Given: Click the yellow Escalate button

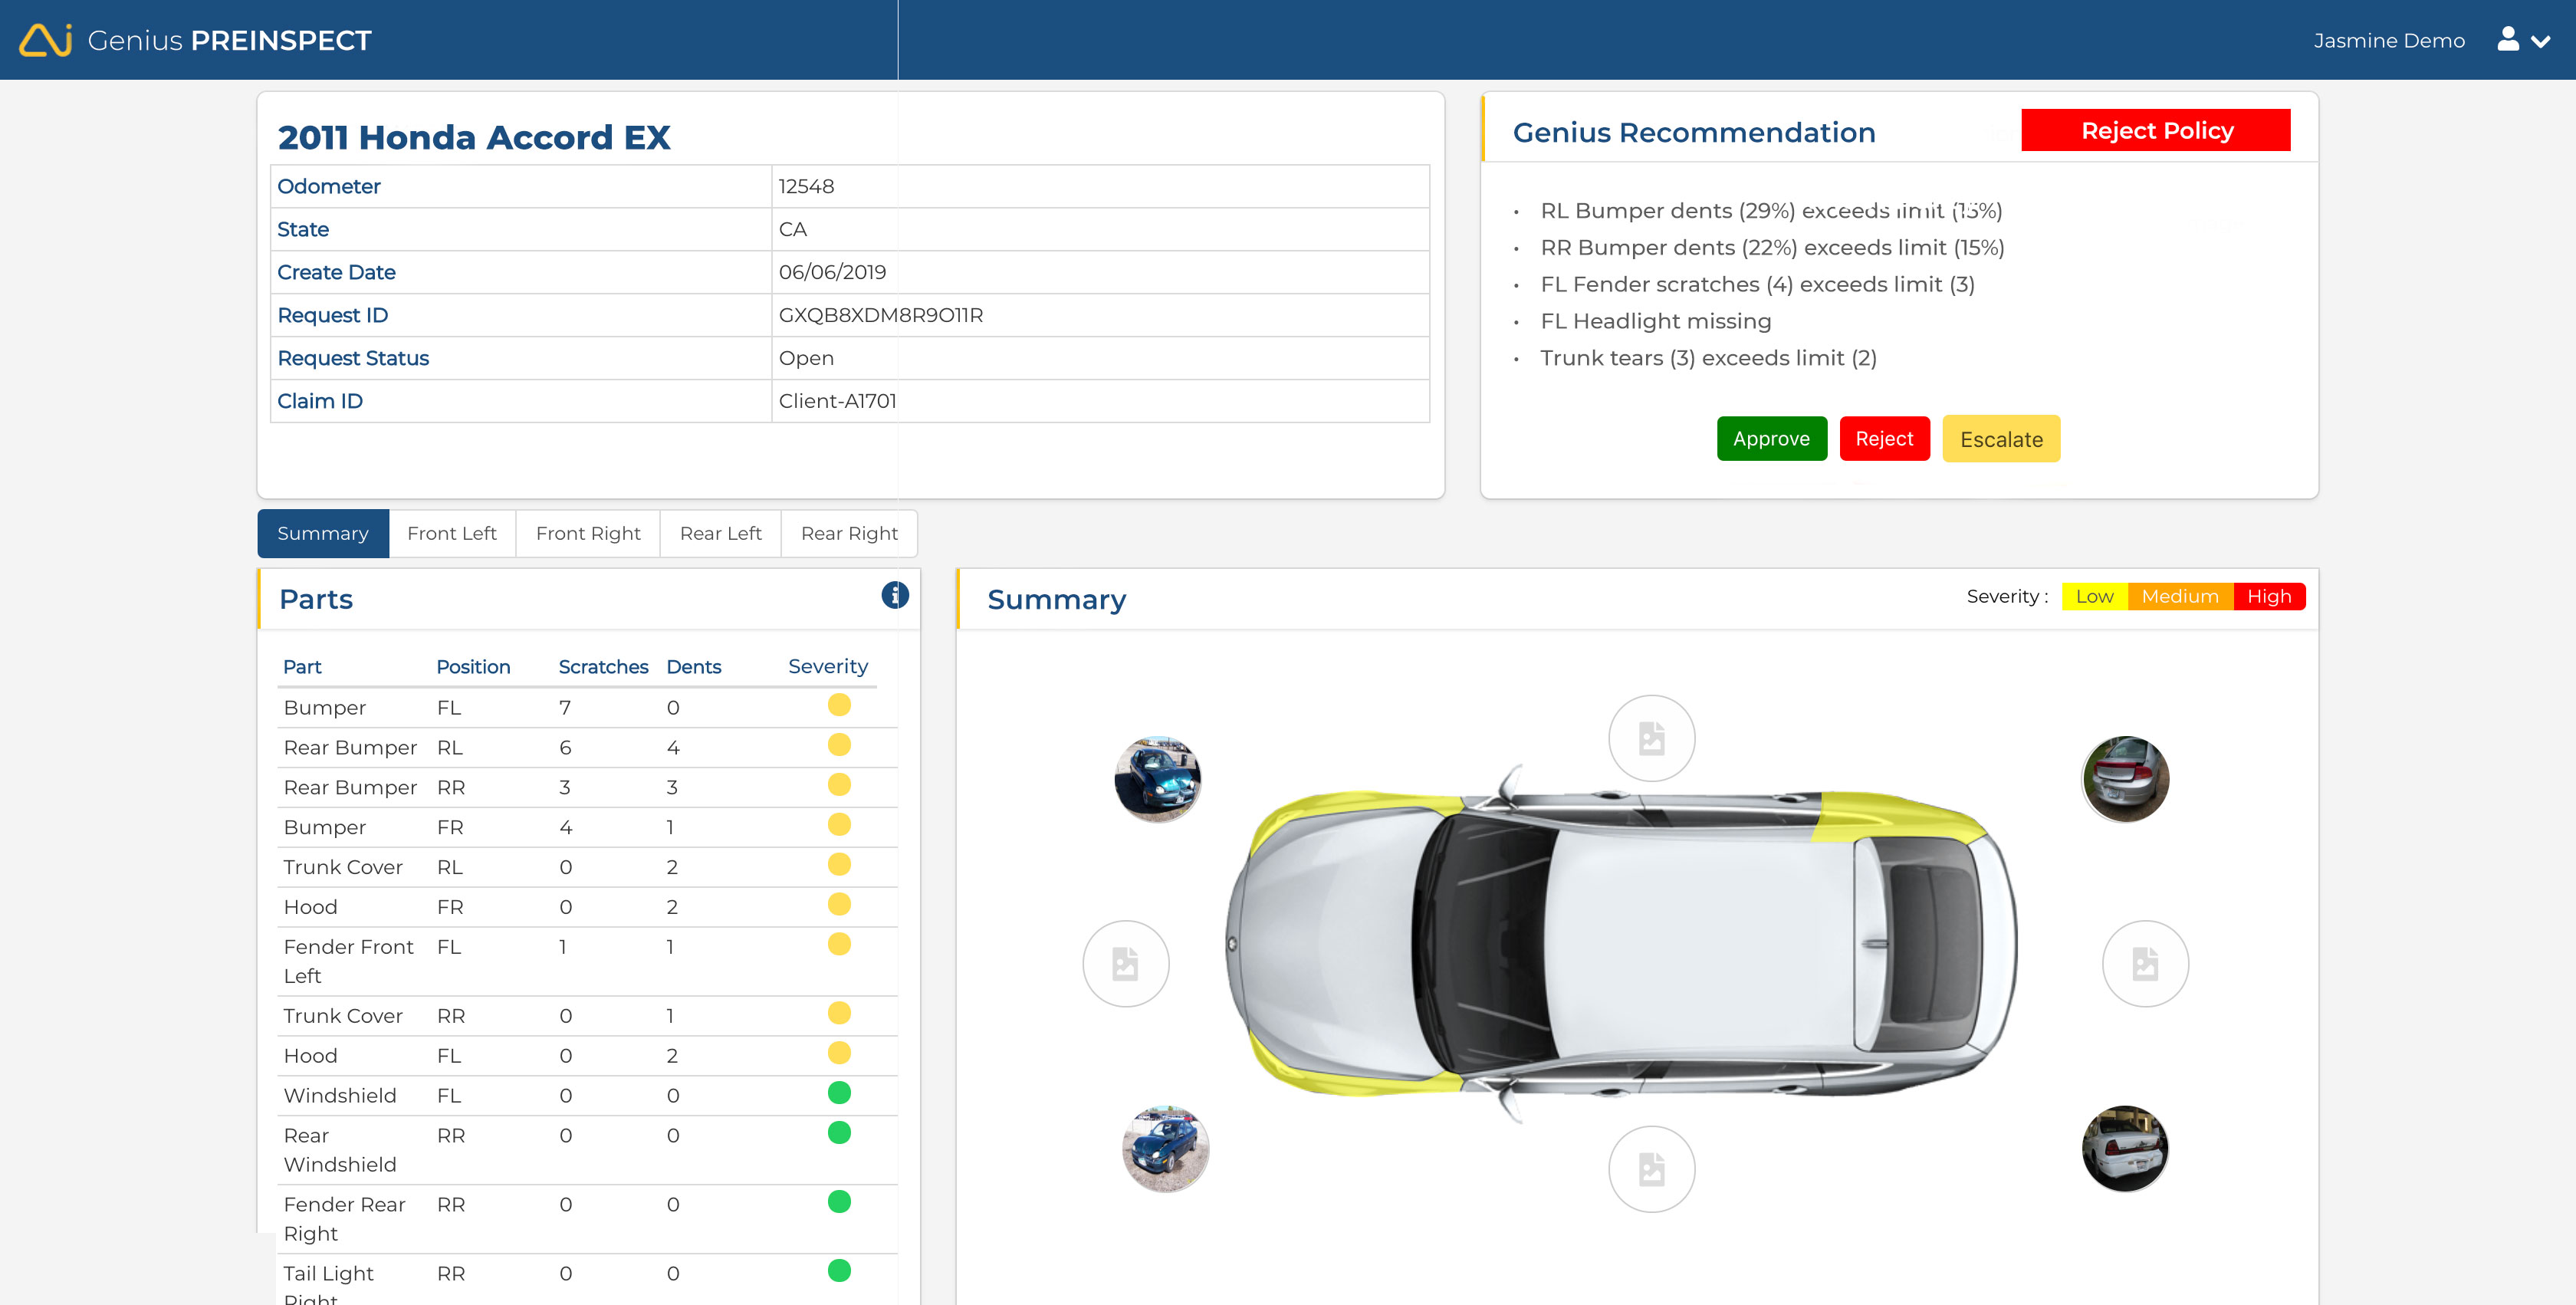Looking at the screenshot, I should point(2001,439).
